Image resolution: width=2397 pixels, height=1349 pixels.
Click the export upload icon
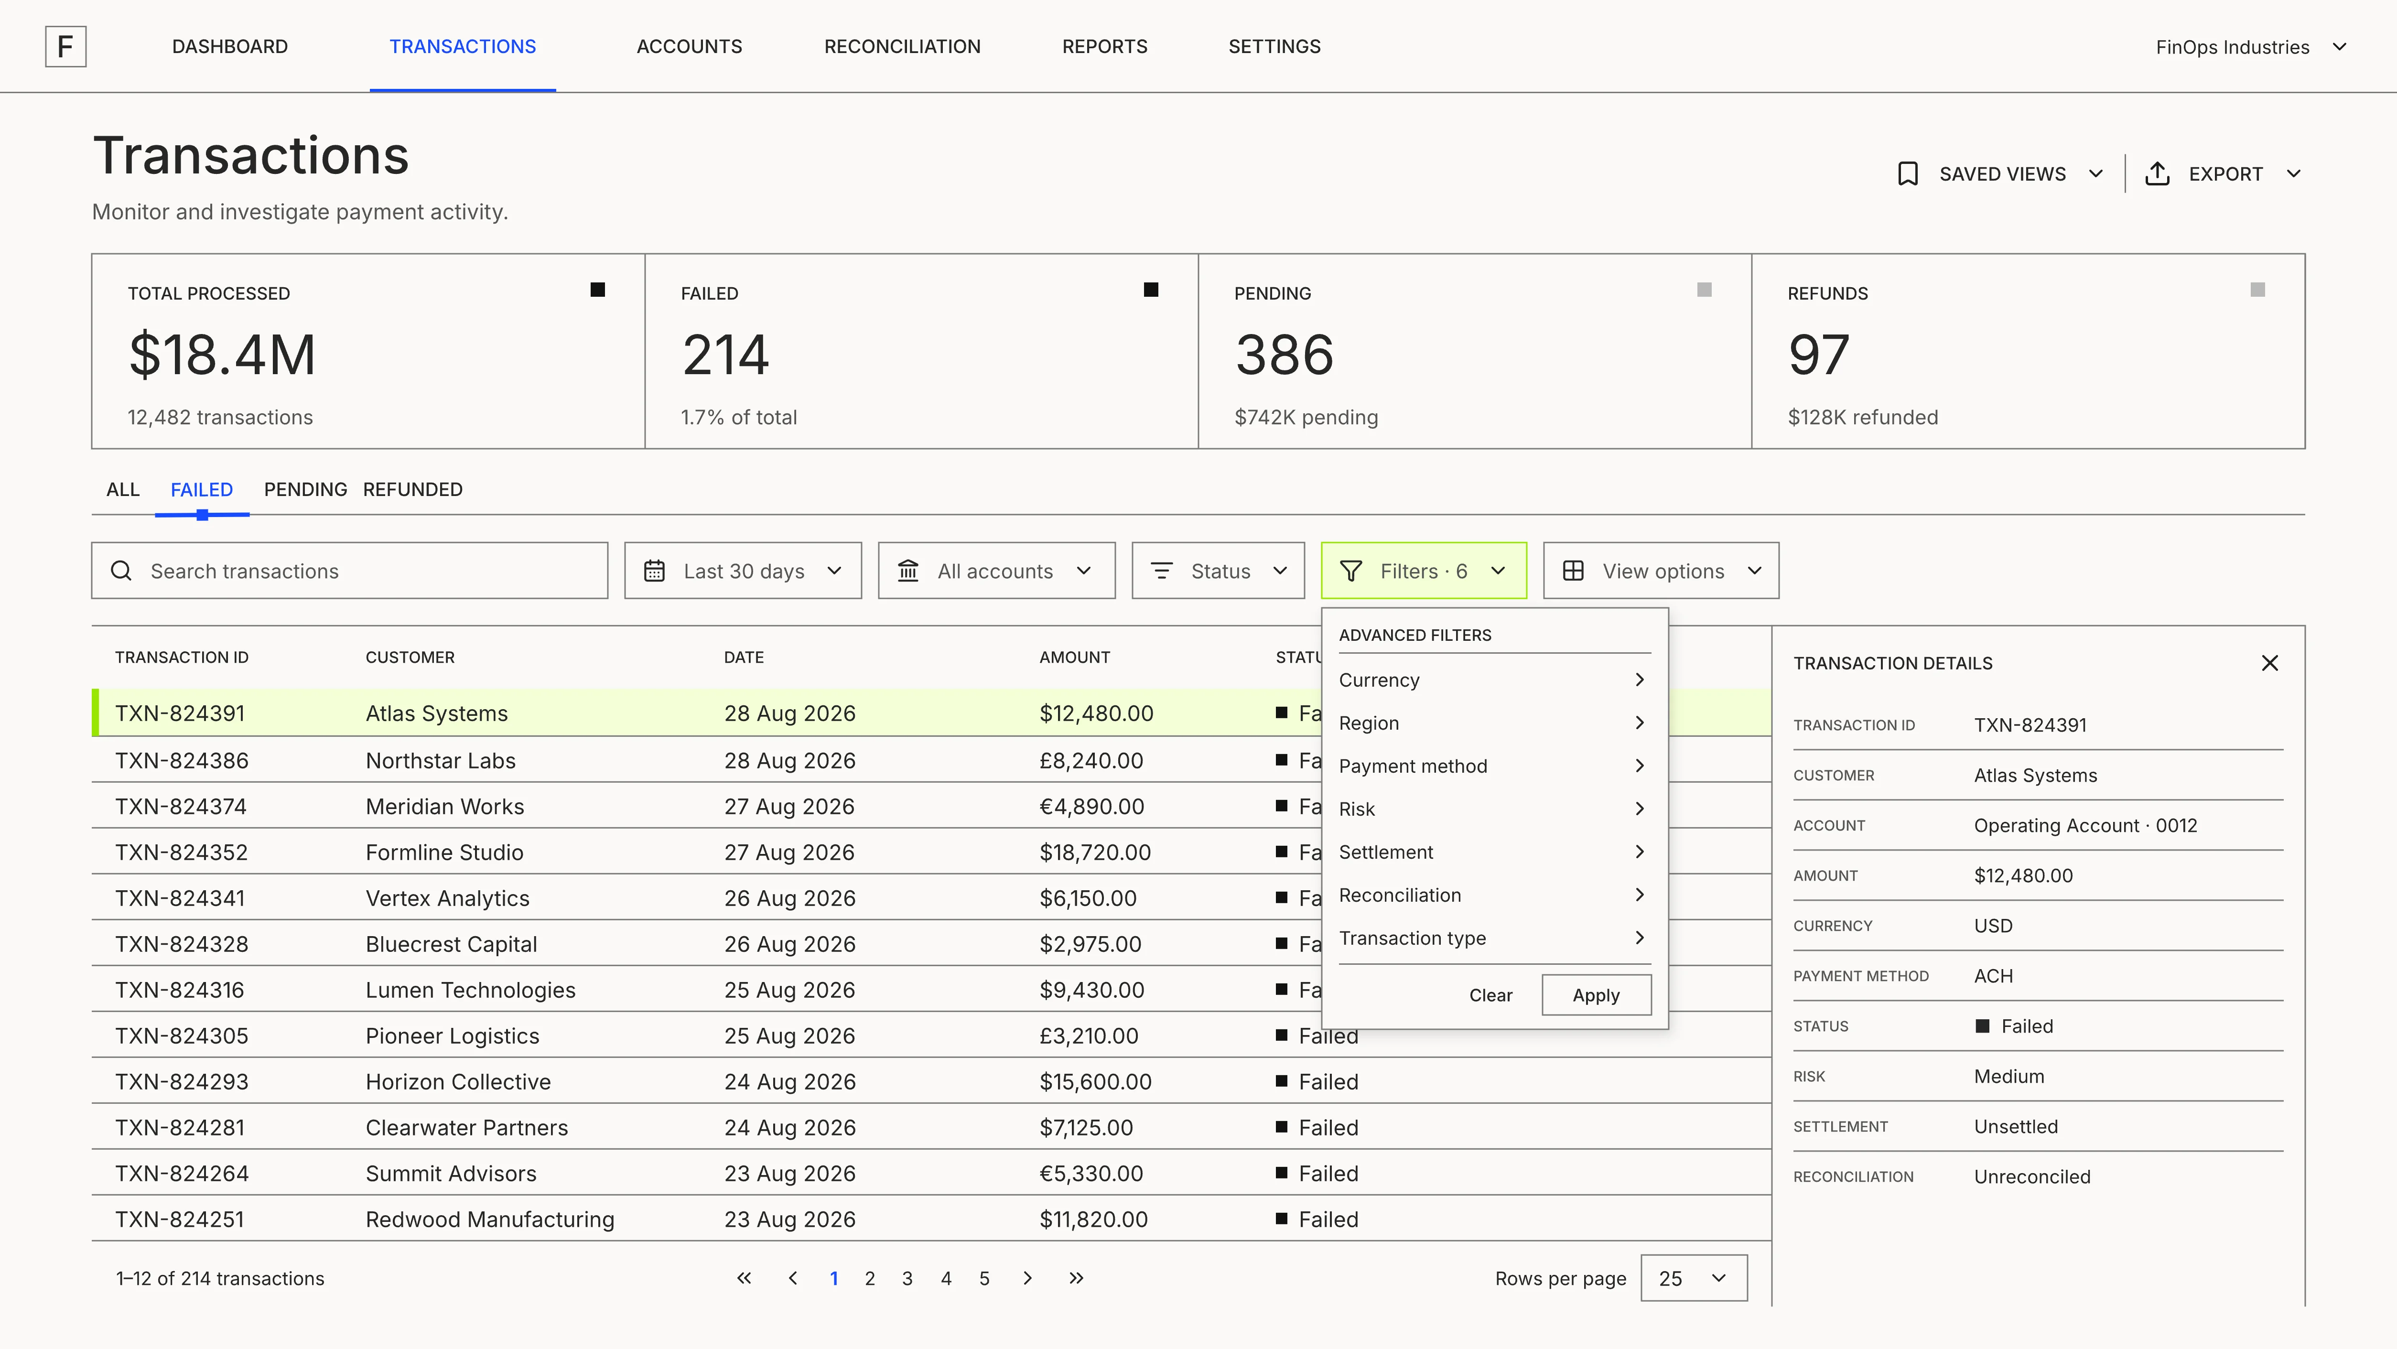coord(2157,174)
